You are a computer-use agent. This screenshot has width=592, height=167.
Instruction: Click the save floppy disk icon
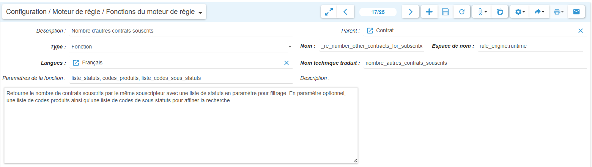446,12
